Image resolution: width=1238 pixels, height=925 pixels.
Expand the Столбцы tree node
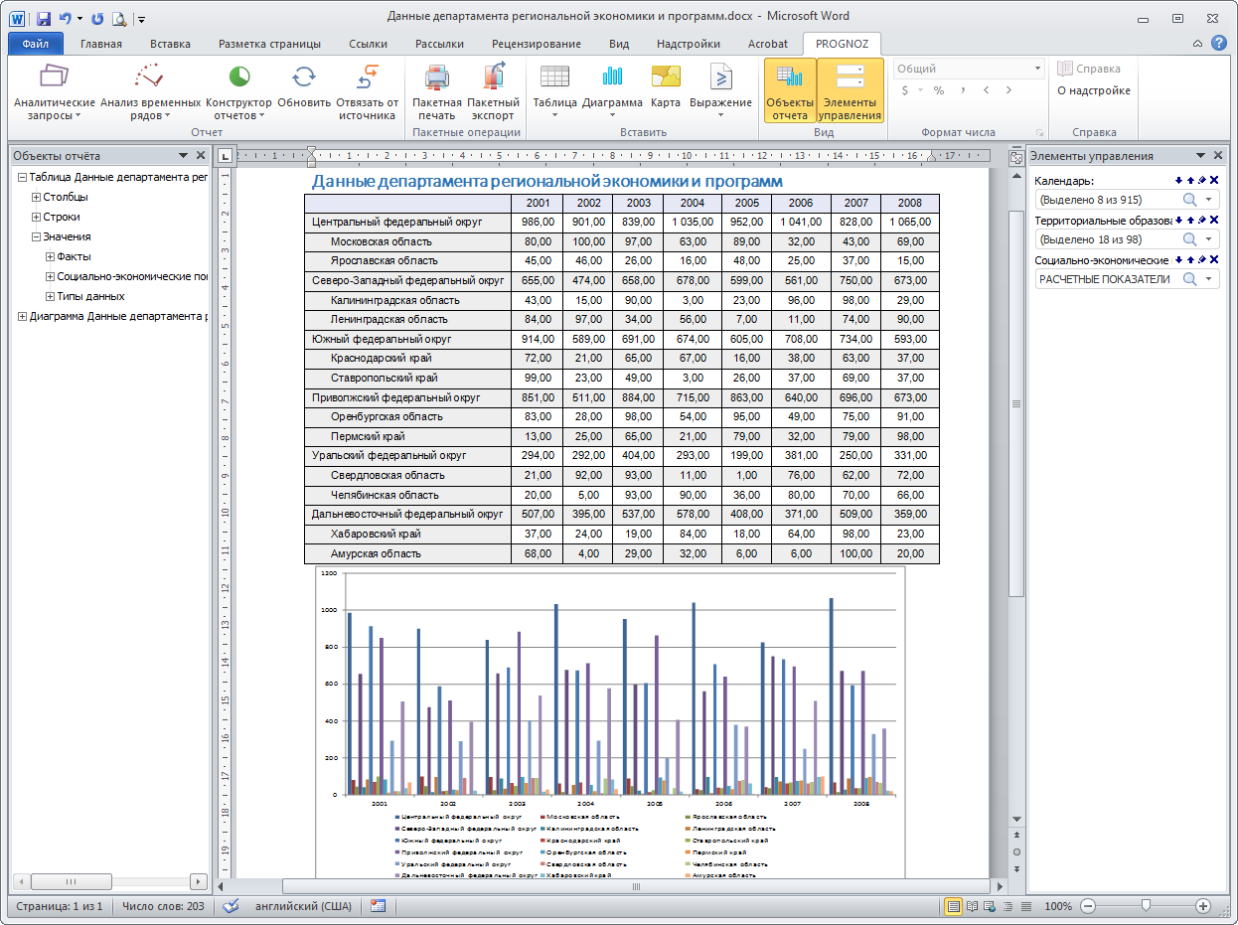click(x=36, y=197)
